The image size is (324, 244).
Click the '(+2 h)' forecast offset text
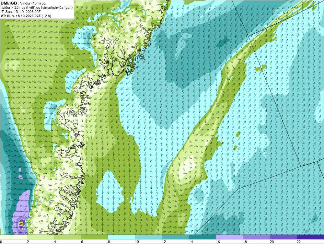point(46,16)
